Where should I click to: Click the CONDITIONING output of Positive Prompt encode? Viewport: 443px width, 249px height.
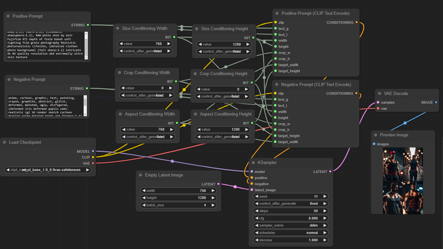tap(357, 22)
